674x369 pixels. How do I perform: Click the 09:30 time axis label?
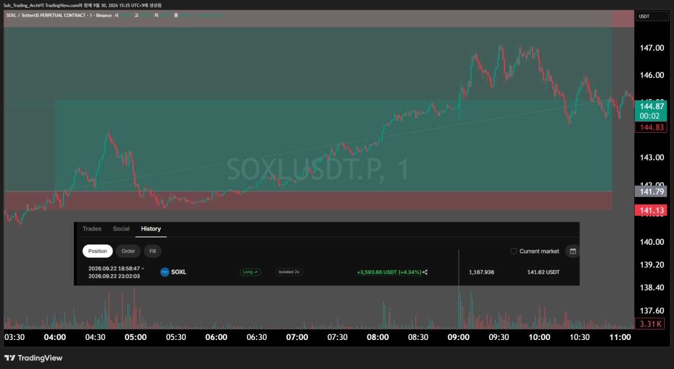coord(499,337)
